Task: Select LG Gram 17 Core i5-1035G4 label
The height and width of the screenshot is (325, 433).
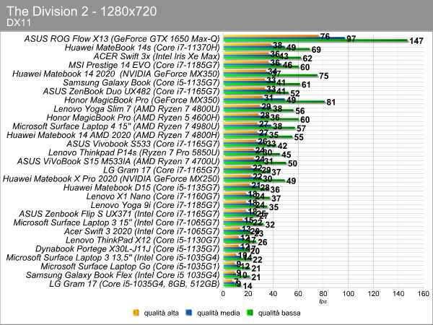Action: coord(134,284)
